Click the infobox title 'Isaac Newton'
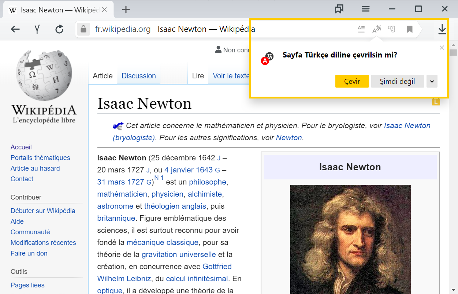 click(350, 167)
